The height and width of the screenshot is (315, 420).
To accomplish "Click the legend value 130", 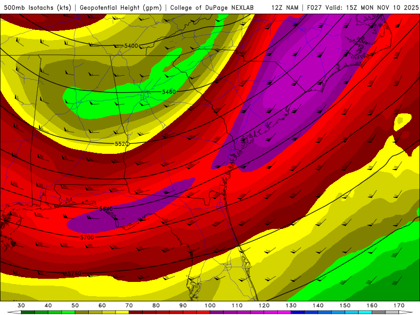I will point(291,306).
